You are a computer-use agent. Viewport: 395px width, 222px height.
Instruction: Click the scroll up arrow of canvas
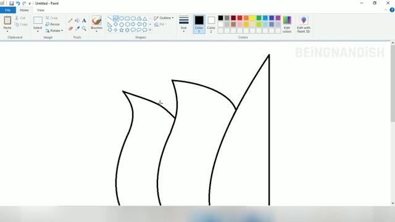click(x=393, y=43)
